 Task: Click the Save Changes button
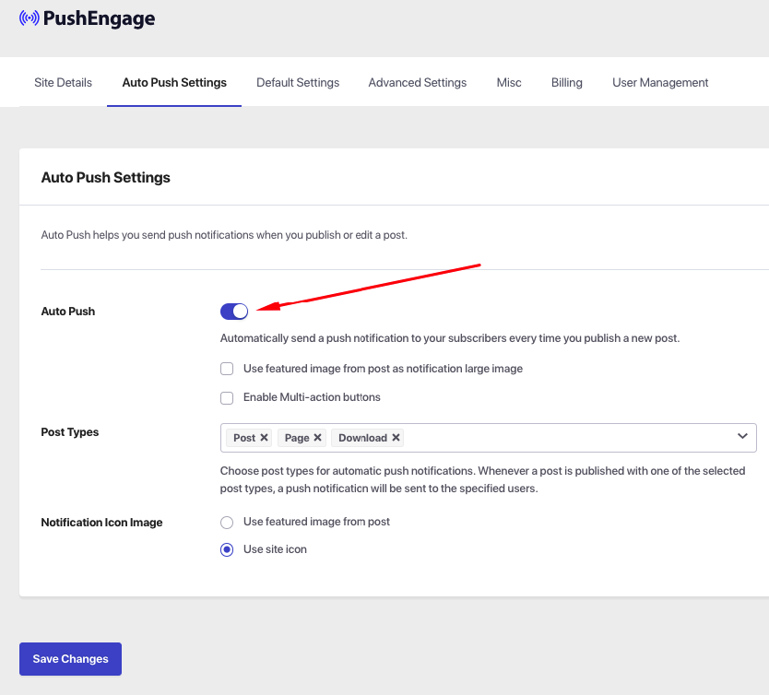pyautogui.click(x=70, y=659)
